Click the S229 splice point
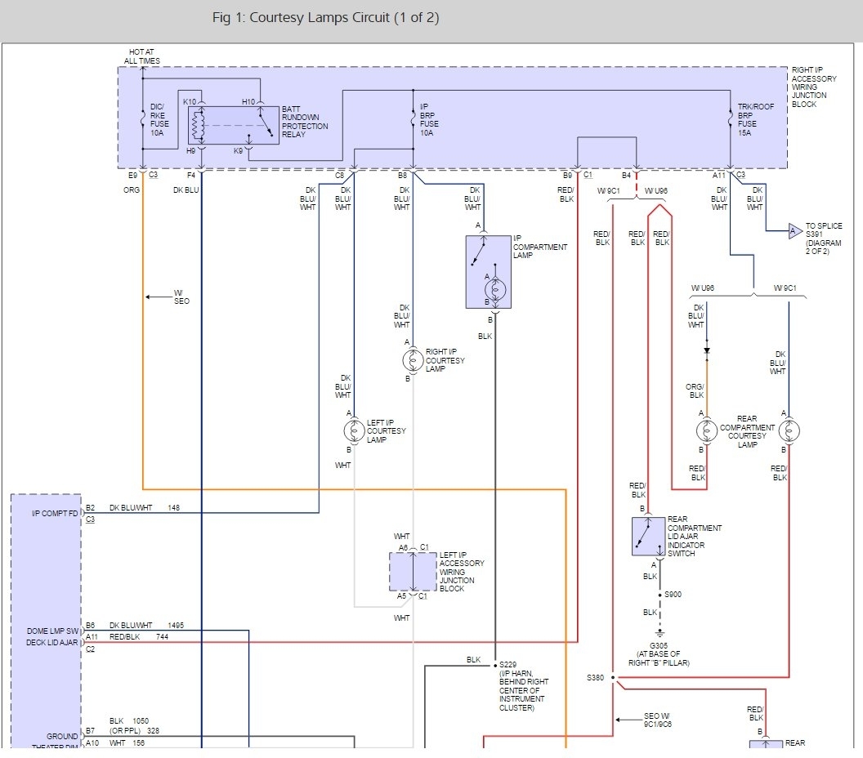The width and height of the screenshot is (863, 758). 495,666
